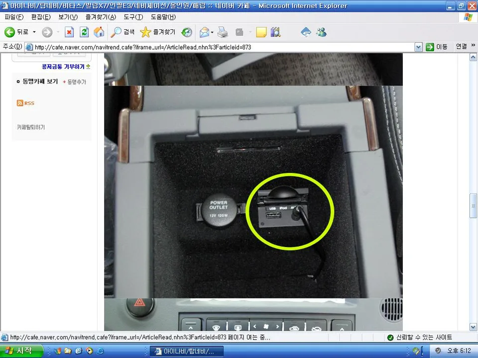The height and width of the screenshot is (358, 478).
Task: Open the history clock icon
Action: (187, 32)
